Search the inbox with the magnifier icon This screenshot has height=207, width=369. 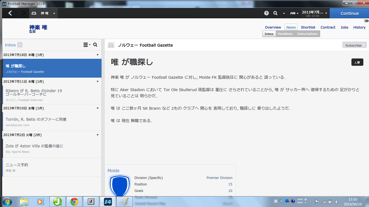pyautogui.click(x=95, y=45)
